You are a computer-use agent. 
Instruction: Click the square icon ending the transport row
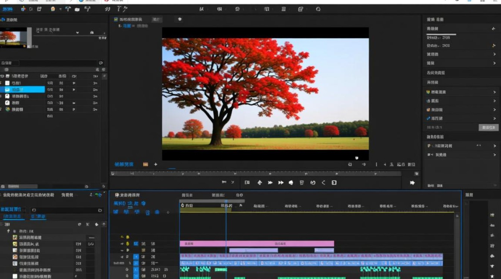(334, 183)
